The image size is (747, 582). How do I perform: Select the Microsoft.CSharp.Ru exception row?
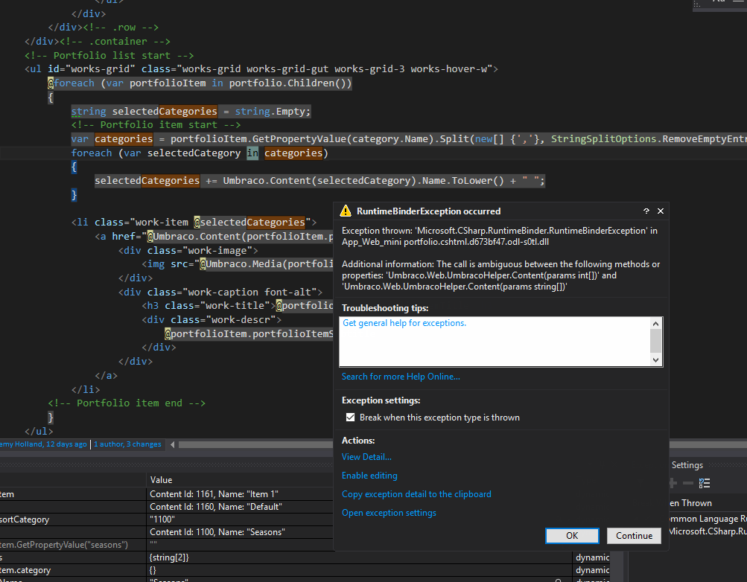tap(708, 531)
